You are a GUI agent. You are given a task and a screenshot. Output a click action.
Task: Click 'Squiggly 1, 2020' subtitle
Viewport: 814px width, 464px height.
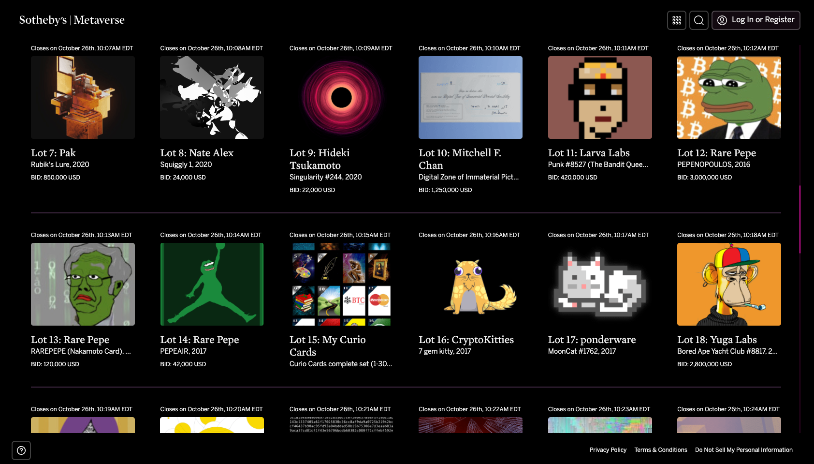[186, 165]
